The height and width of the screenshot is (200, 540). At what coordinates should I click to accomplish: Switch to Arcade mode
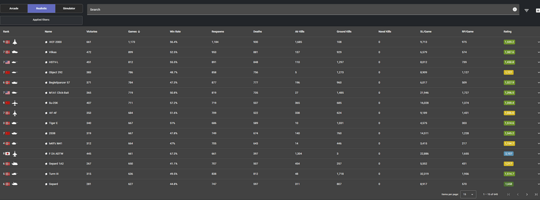click(14, 8)
